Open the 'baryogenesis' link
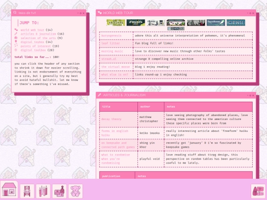This screenshot has width=267, height=200. [x=111, y=36]
